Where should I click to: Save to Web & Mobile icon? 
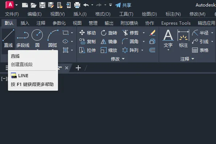tap(68, 5)
